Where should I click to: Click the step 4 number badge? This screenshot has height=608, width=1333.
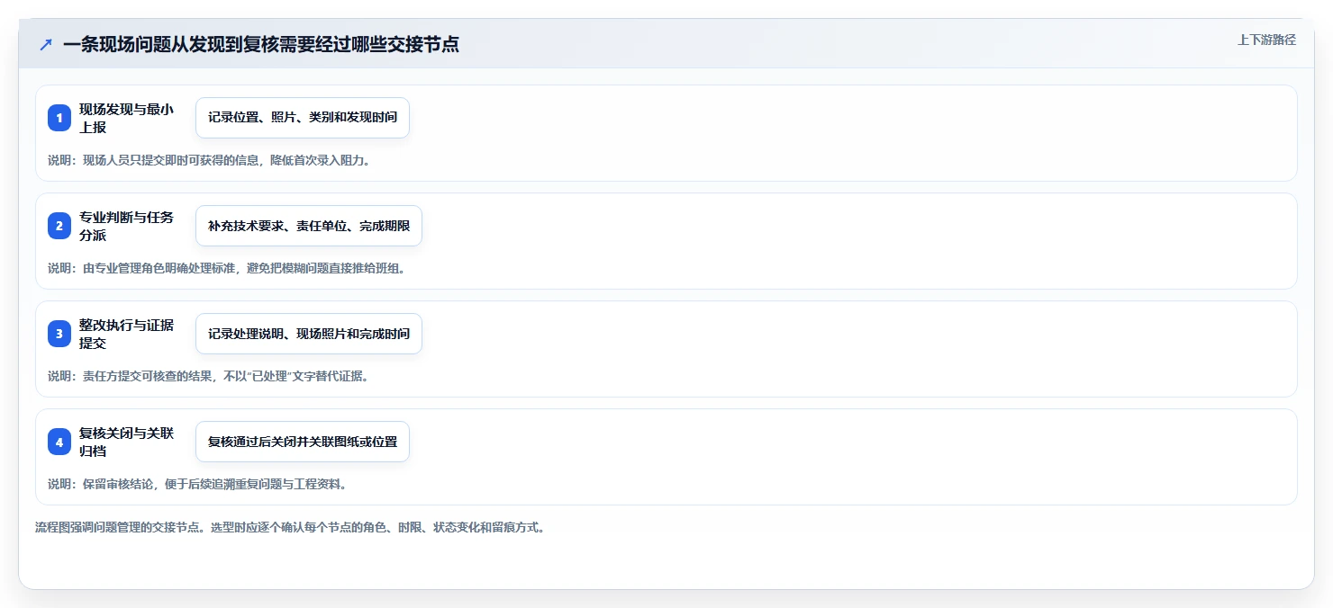[59, 442]
